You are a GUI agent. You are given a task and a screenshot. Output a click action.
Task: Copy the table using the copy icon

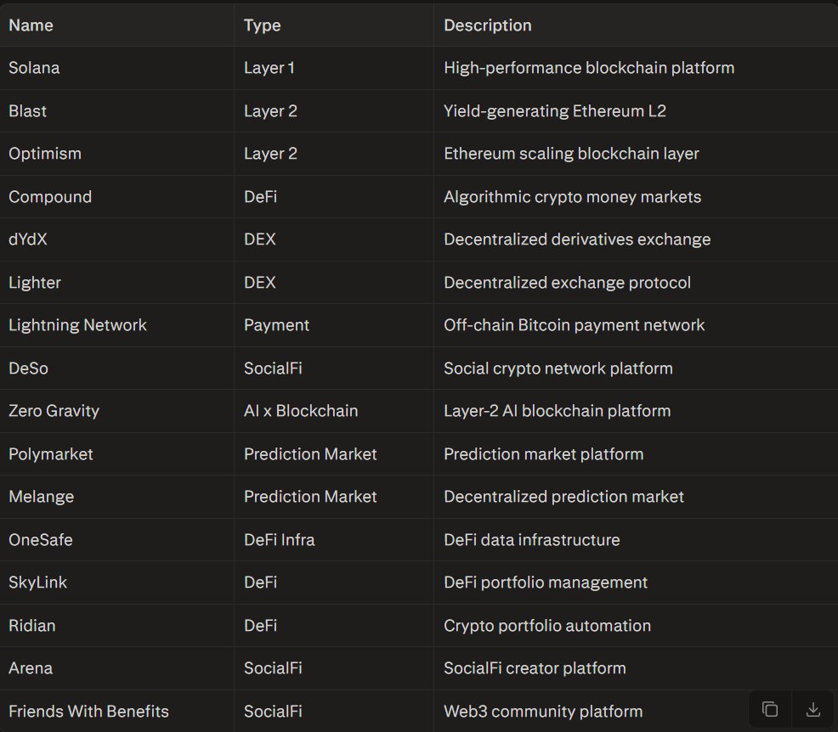point(770,709)
